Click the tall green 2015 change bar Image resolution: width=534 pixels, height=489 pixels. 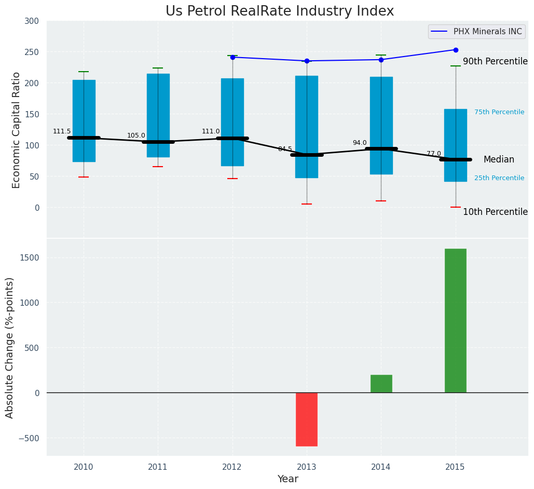pos(456,320)
